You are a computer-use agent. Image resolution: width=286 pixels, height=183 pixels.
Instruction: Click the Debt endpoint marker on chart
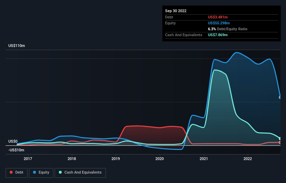[280, 142]
